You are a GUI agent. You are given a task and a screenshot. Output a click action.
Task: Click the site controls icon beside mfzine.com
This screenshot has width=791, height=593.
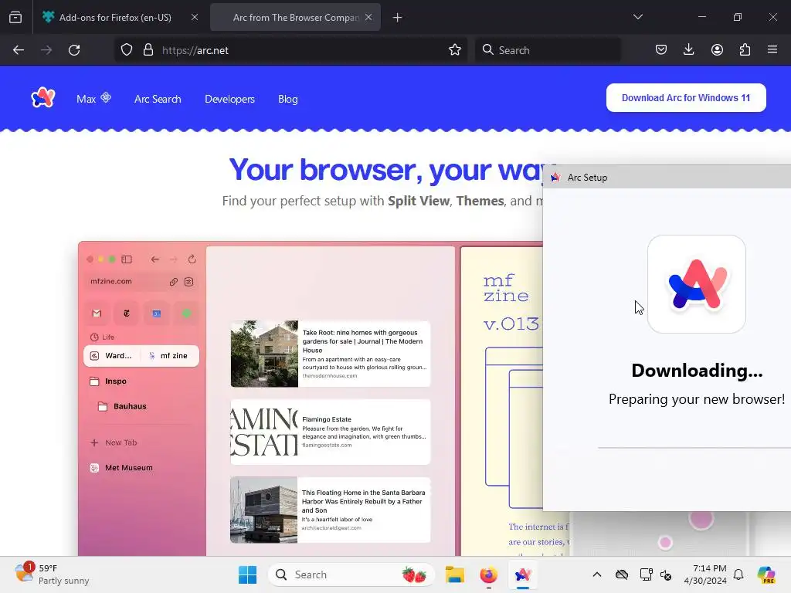(x=189, y=282)
